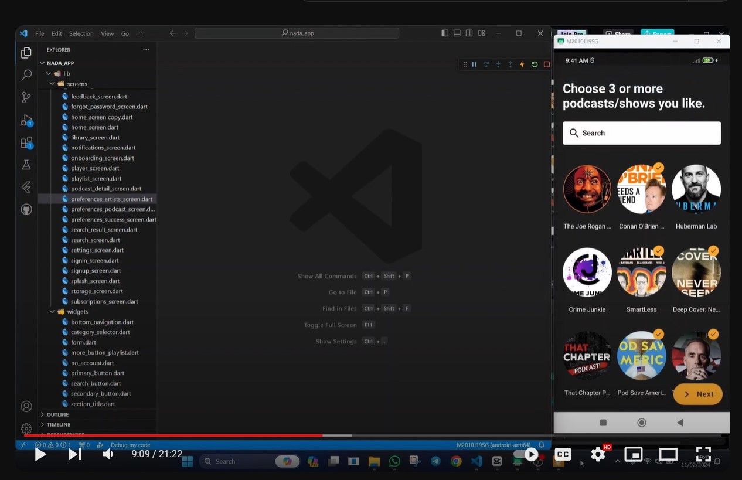This screenshot has width=742, height=480.
Task: Open the Run and Debug view
Action: 26,120
